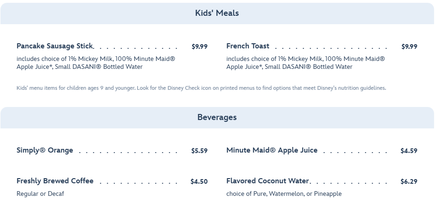Click the $4.50 coffee price
435x207 pixels.
click(x=199, y=181)
